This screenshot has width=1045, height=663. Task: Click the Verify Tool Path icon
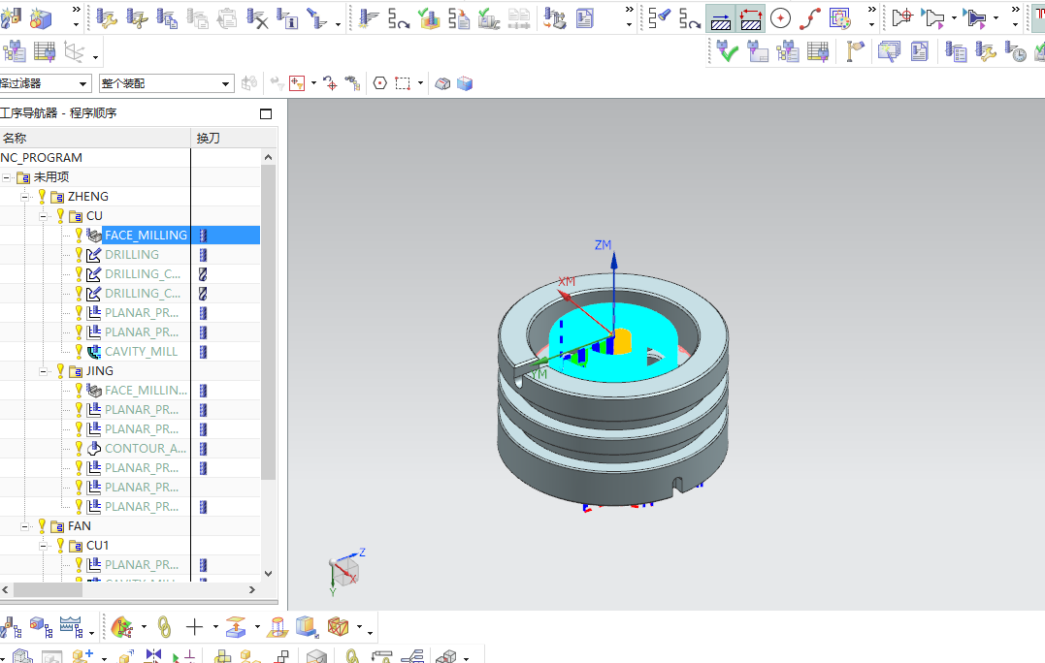coord(429,18)
